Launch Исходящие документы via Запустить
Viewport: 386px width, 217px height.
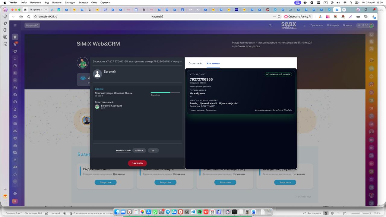[285, 182]
